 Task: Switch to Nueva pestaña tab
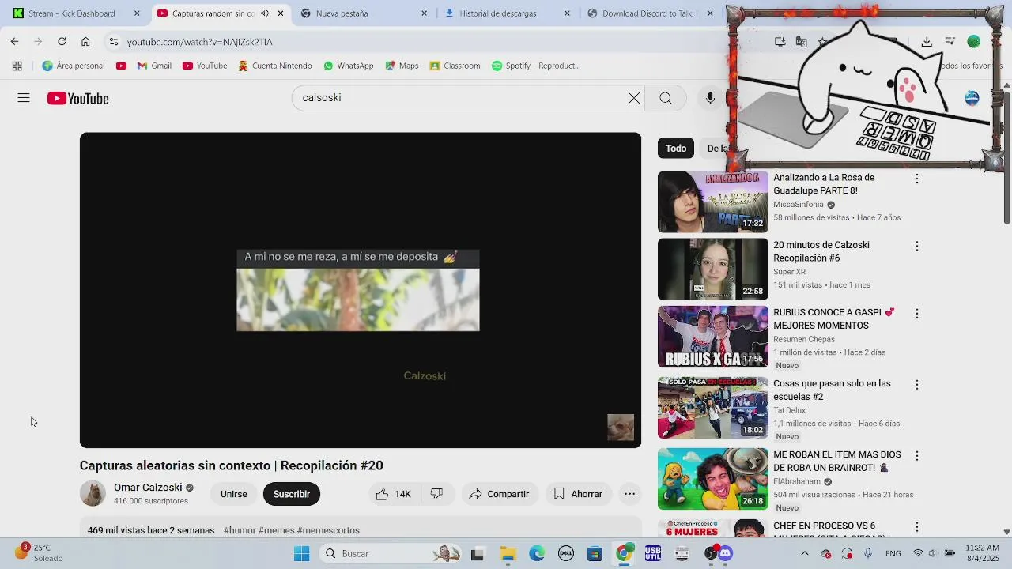point(359,13)
